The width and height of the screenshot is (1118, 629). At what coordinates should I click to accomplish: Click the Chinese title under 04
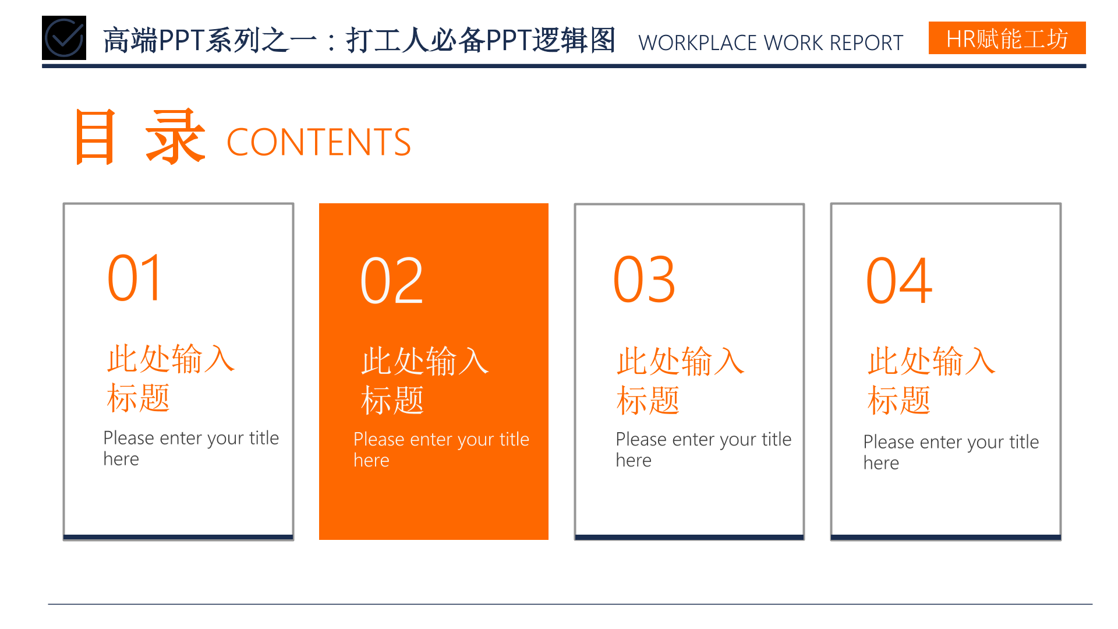click(x=931, y=380)
